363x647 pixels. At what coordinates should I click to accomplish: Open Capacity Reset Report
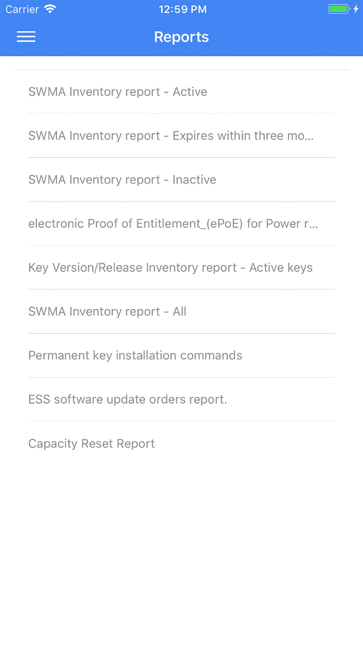tap(181, 444)
